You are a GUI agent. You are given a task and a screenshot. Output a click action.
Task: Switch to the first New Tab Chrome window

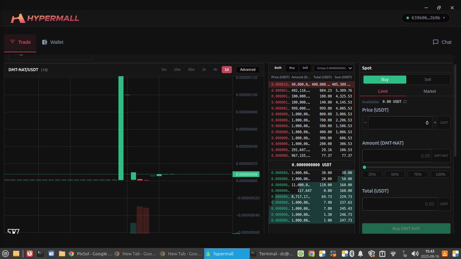pos(135,254)
